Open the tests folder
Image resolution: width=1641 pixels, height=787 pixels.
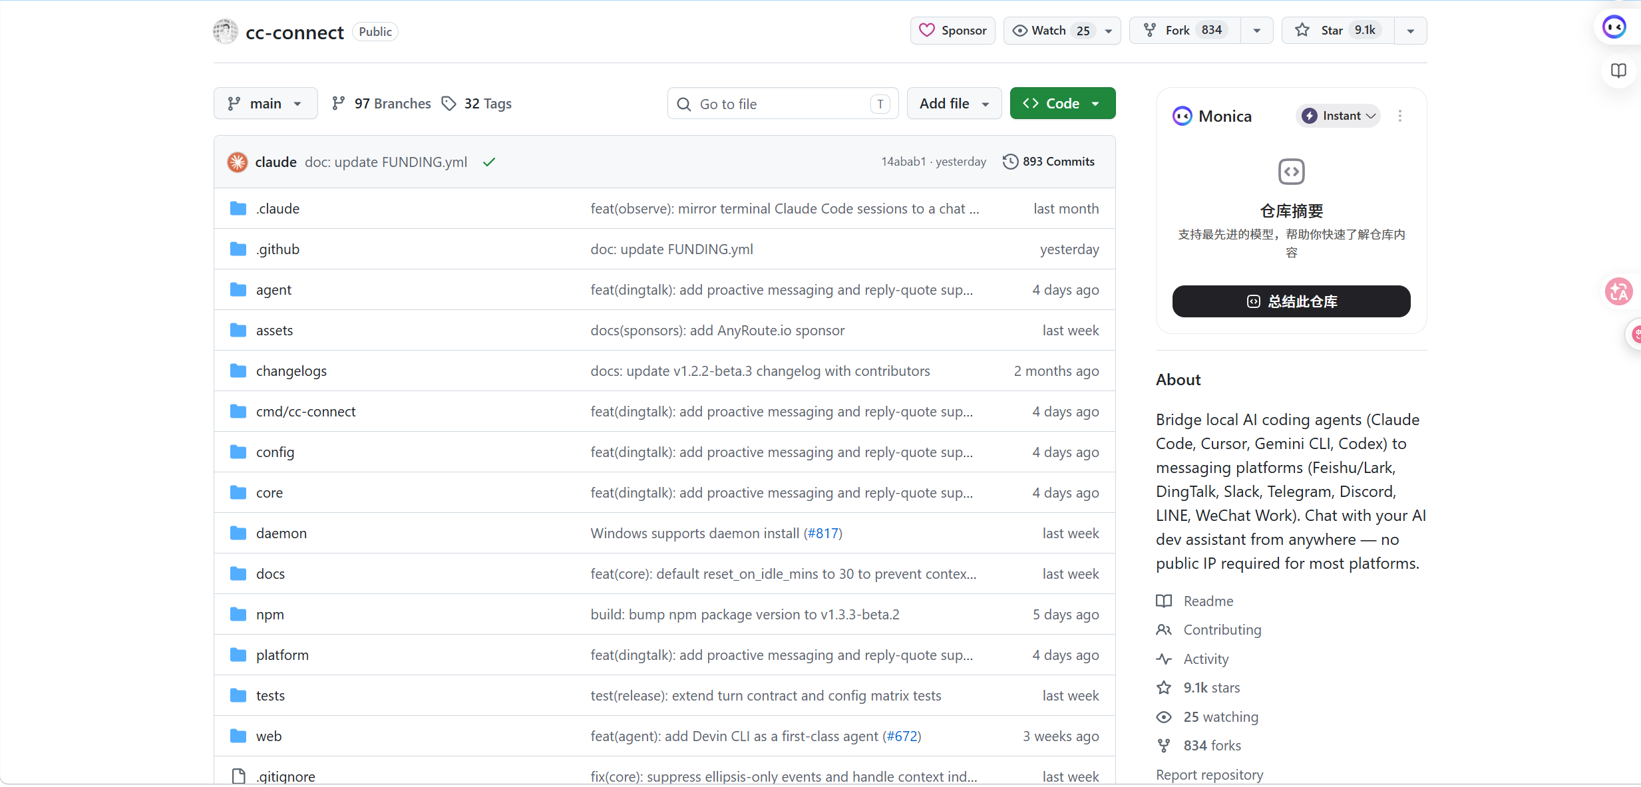pos(270,696)
